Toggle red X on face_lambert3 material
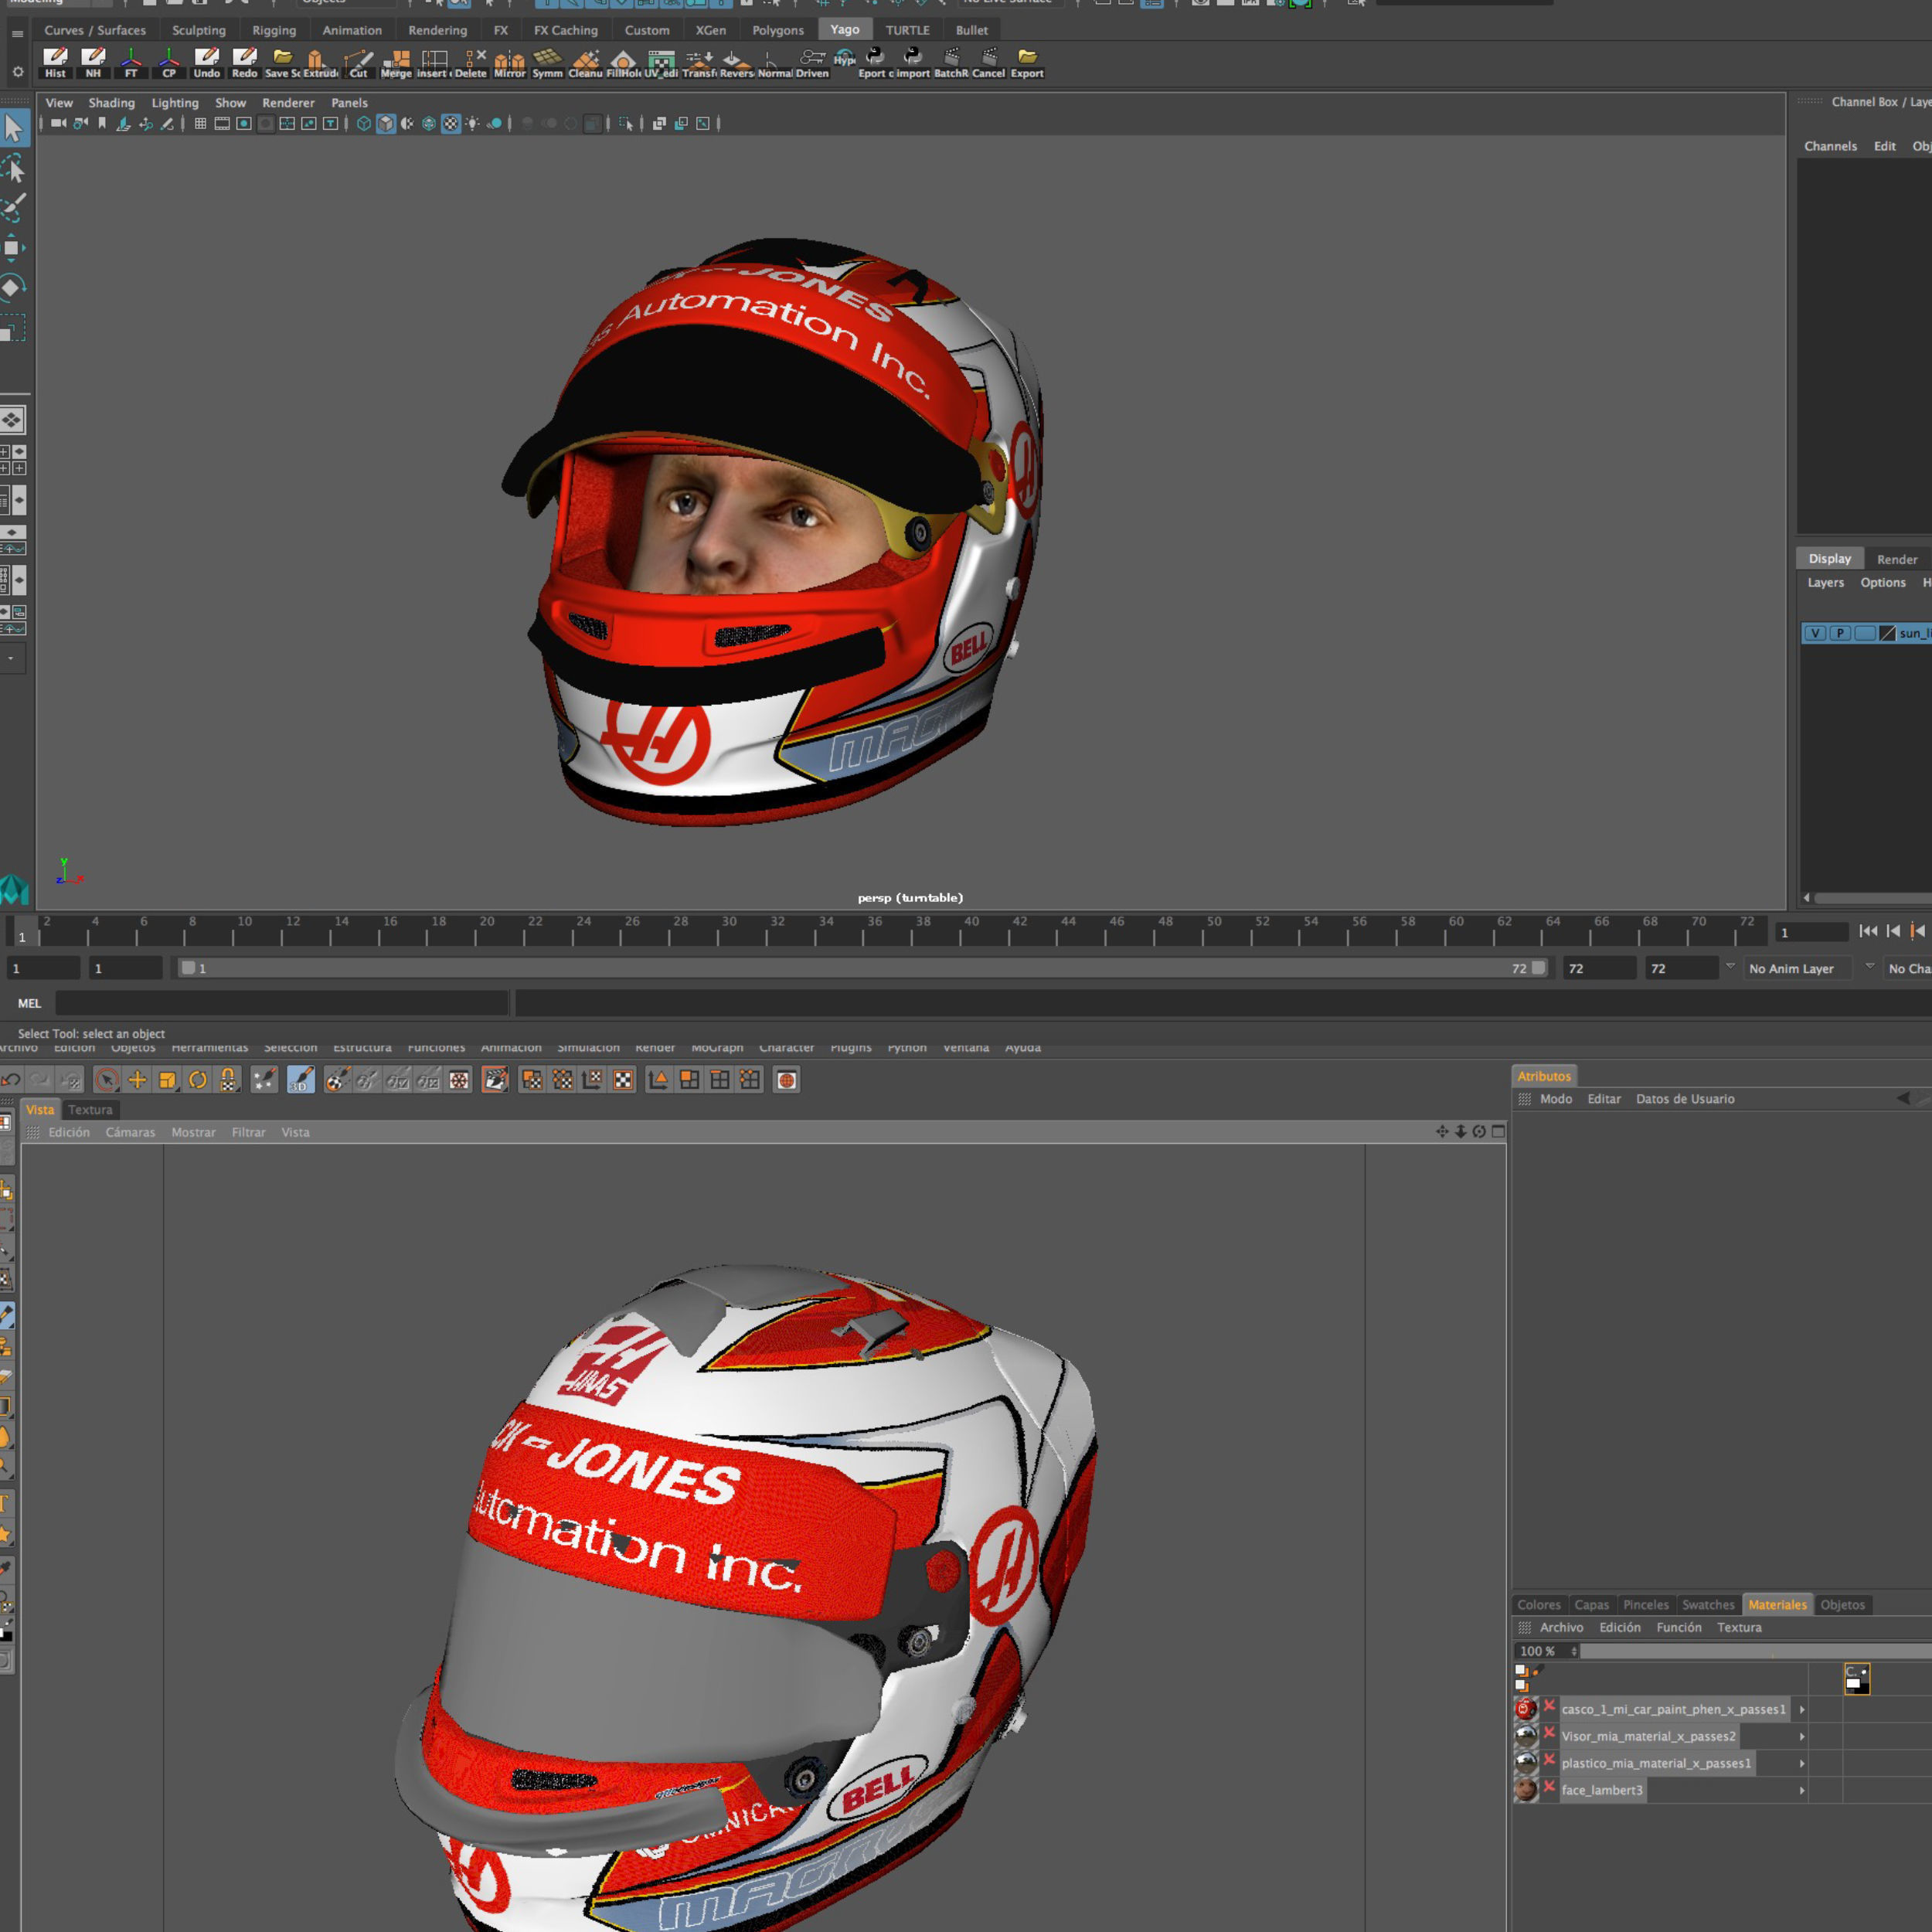This screenshot has width=1932, height=1932. pos(1549,1787)
